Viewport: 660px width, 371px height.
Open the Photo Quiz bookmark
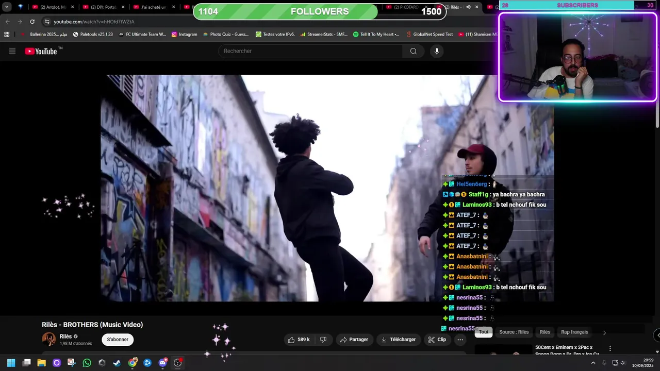(226, 35)
